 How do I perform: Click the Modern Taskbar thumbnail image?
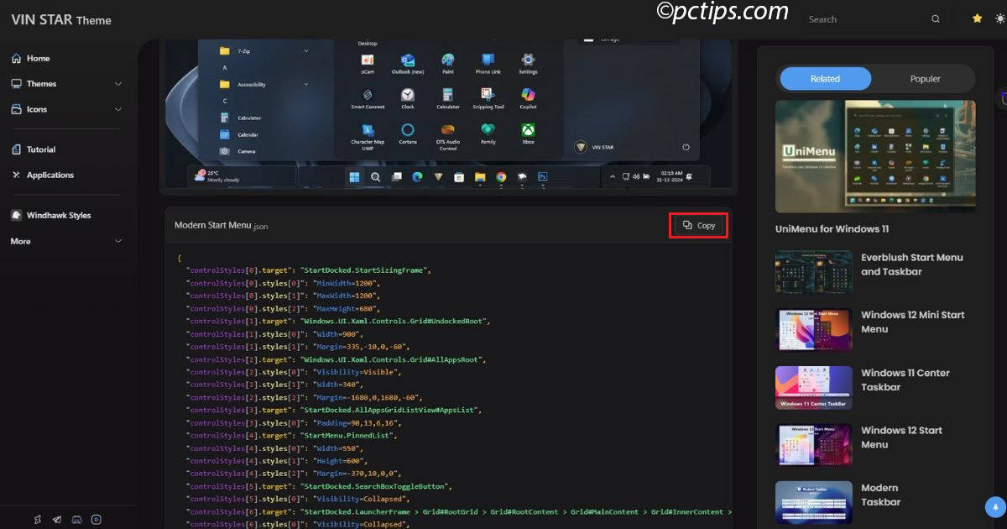(x=814, y=502)
